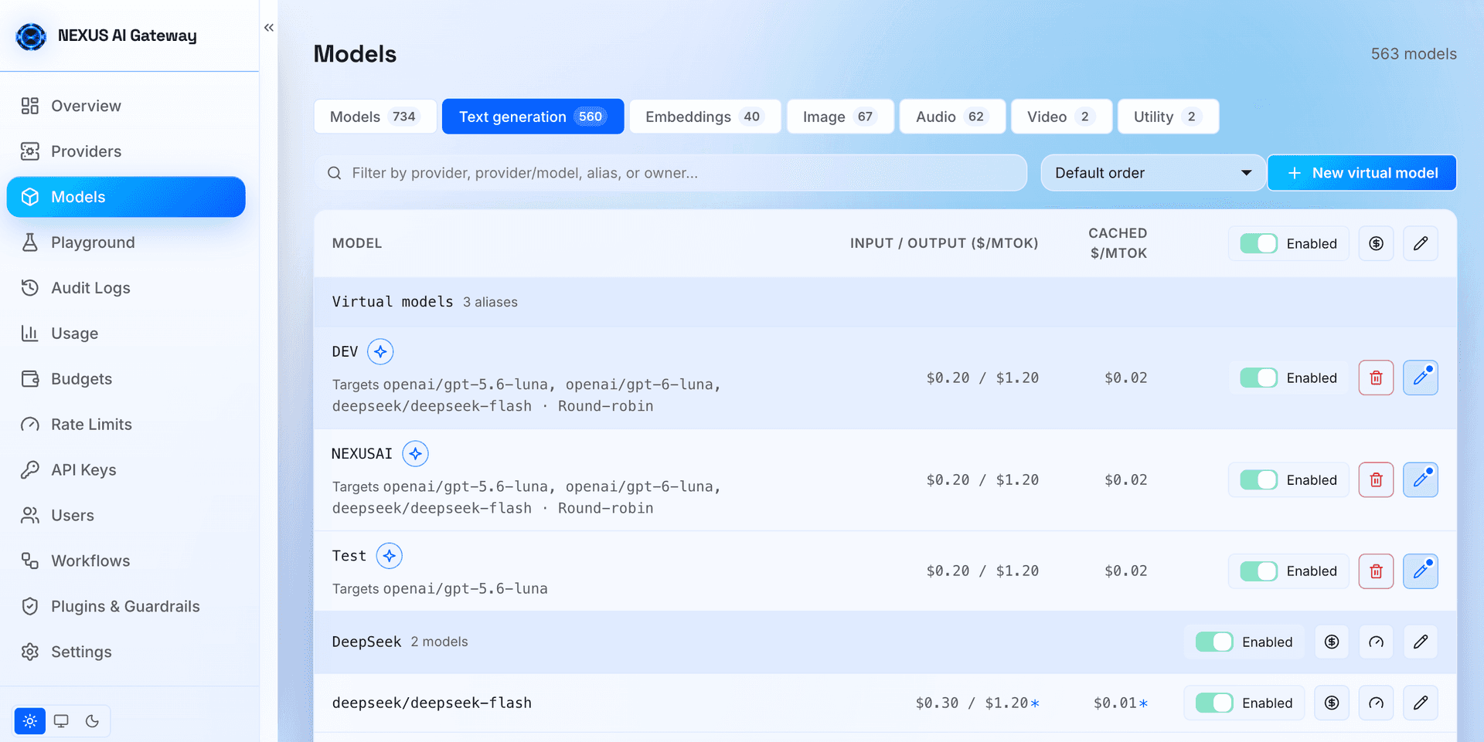This screenshot has height=742, width=1484.
Task: Toggle the header Enabled switch for all models
Action: [1258, 243]
